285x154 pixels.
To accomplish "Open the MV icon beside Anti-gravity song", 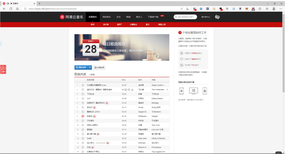I will pos(108,143).
